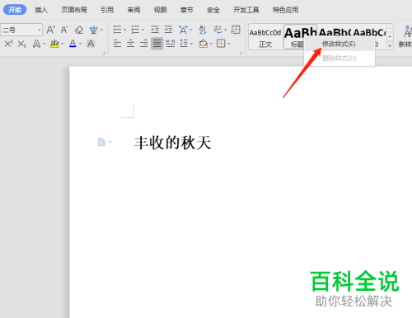Expand highlight color dropdown arrow
412x318 pixels.
tap(63, 44)
